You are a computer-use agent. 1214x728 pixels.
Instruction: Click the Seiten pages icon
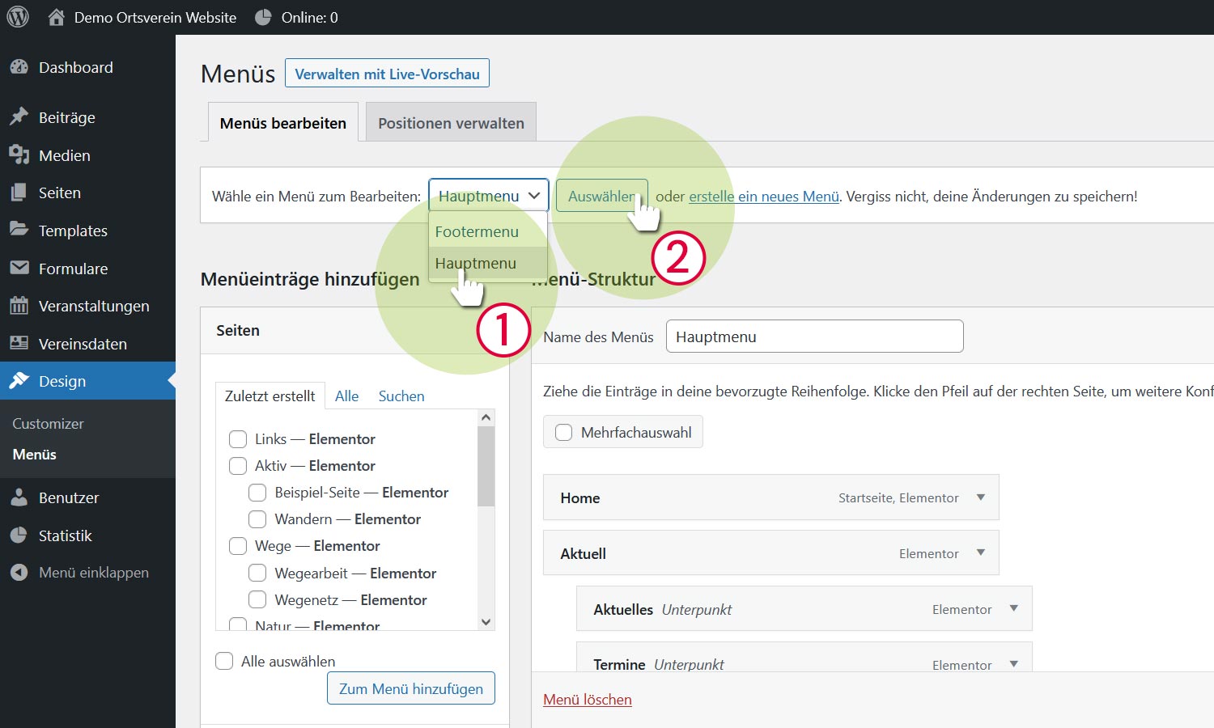click(19, 193)
